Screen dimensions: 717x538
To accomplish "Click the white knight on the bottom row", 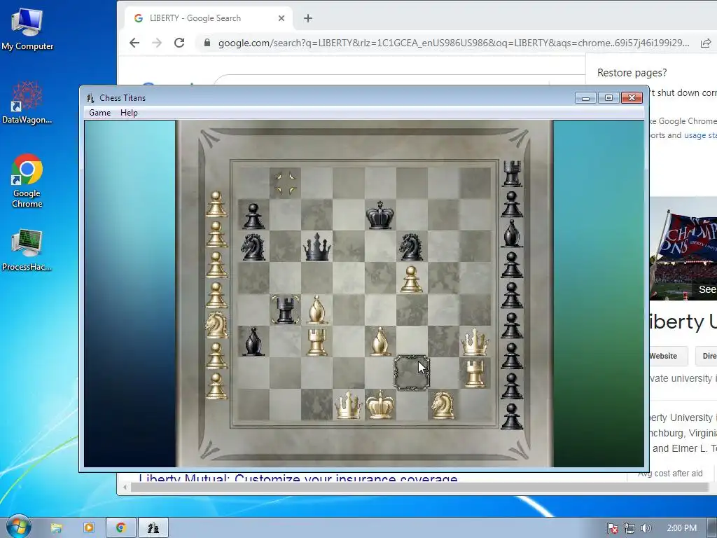I will point(443,405).
